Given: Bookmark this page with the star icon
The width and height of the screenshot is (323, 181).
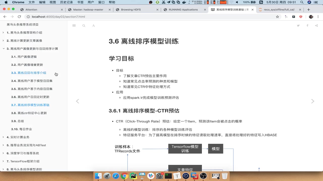Looking at the screenshot, I should (x=277, y=17).
